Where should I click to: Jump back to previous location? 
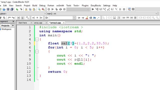79,18
